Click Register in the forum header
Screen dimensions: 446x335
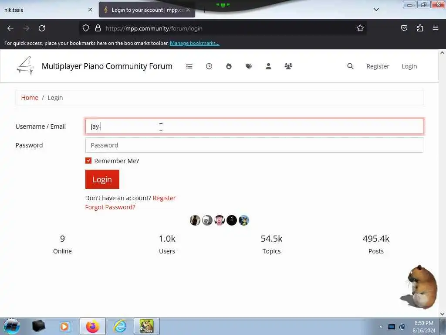pyautogui.click(x=378, y=66)
